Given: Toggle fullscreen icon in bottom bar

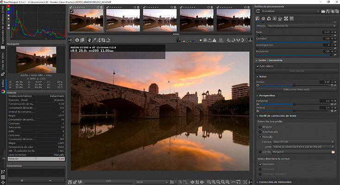Looking at the screenshot, I should 245,182.
